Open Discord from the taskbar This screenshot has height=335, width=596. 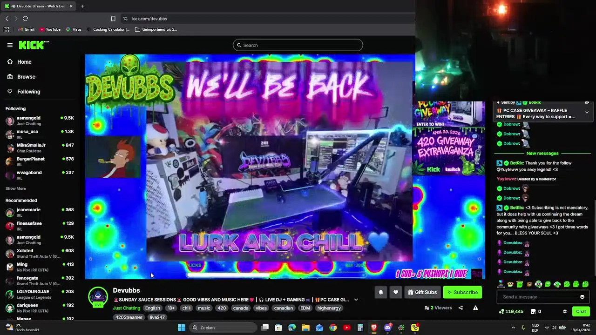pos(387,328)
